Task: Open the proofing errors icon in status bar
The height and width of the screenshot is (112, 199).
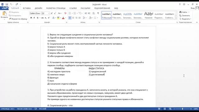Action: pyautogui.click(x=36, y=109)
